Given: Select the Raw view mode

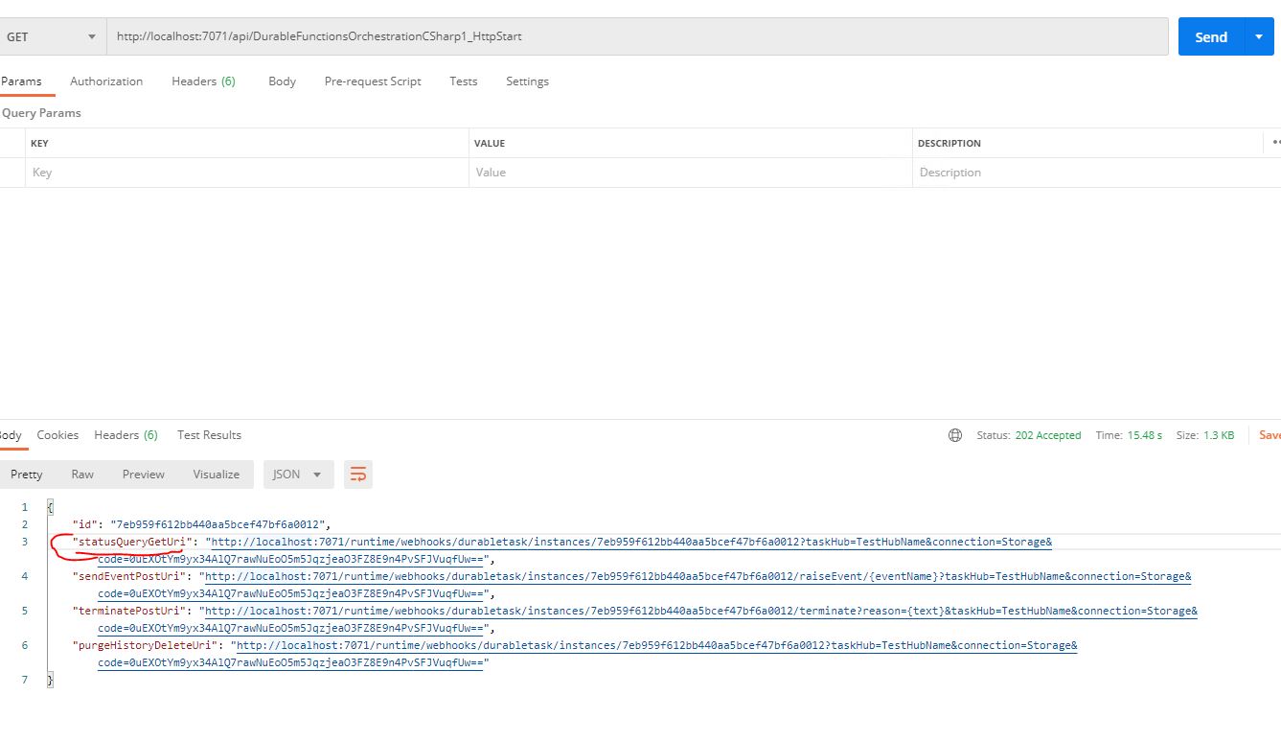Looking at the screenshot, I should (x=82, y=475).
